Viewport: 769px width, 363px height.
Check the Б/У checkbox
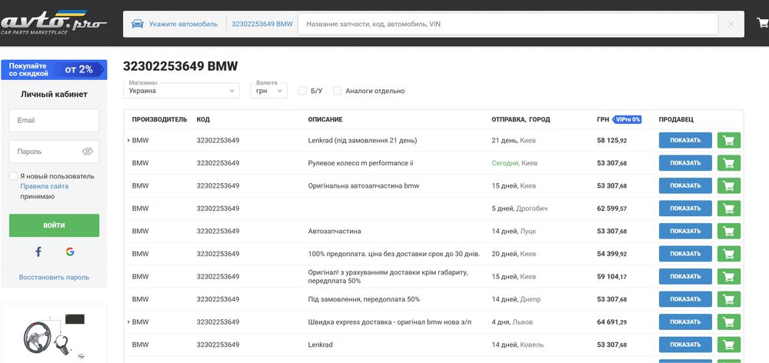302,91
